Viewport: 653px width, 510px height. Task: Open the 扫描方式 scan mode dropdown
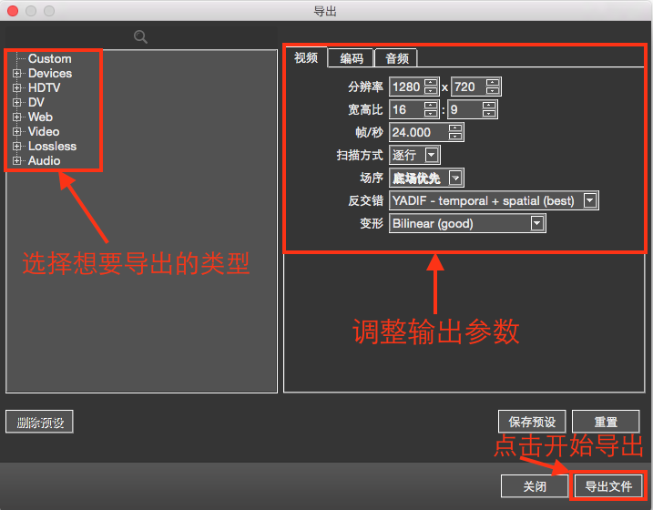coord(414,155)
